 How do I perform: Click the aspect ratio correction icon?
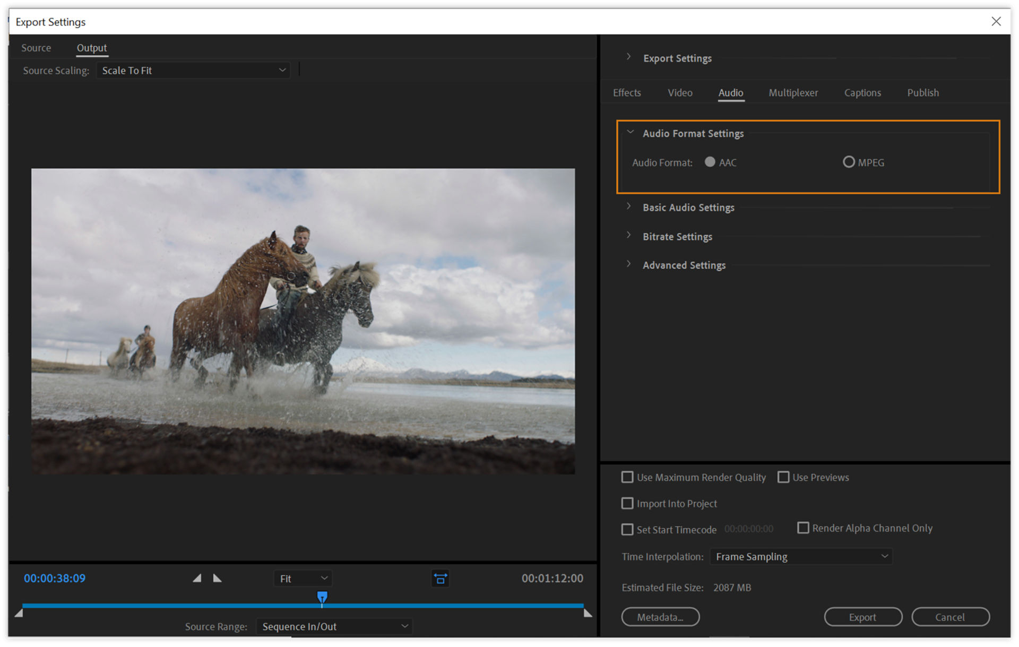tap(440, 579)
